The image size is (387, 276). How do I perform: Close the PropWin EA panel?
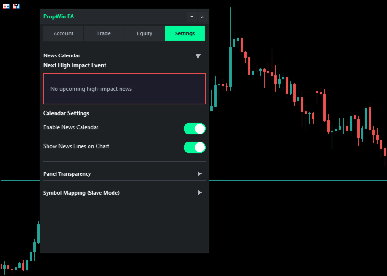pos(202,16)
